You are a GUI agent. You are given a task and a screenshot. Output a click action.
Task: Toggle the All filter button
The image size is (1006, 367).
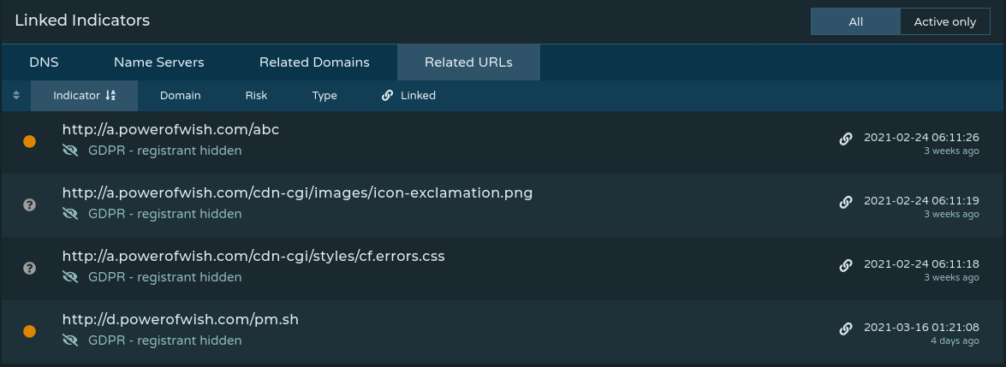coord(855,22)
